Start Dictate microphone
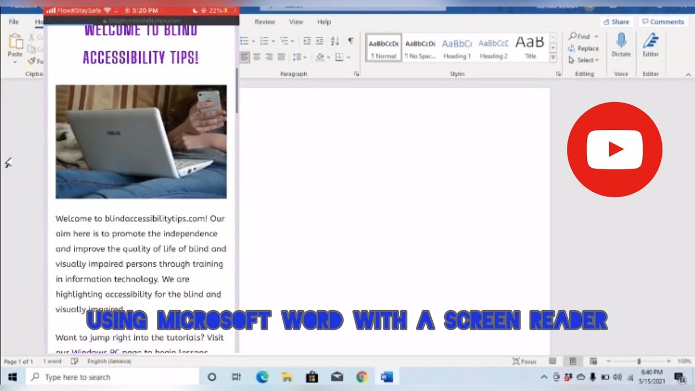The width and height of the screenshot is (695, 391). (621, 45)
